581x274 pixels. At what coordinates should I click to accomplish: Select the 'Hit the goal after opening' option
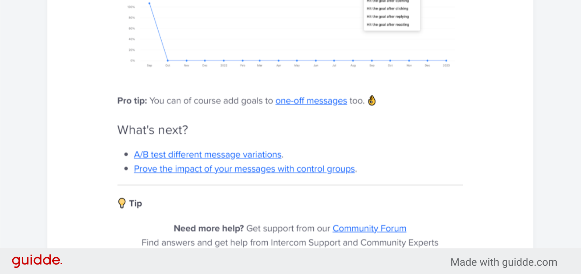click(x=387, y=1)
